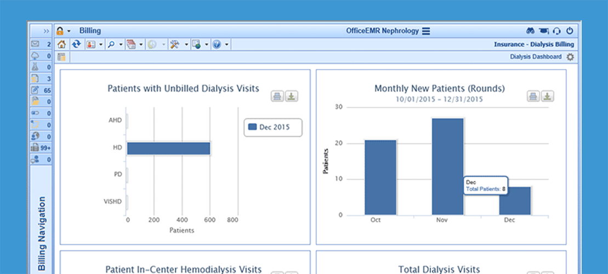Open the lab flask sidebar icon
Viewport: 608px width, 274px height.
(x=35, y=67)
